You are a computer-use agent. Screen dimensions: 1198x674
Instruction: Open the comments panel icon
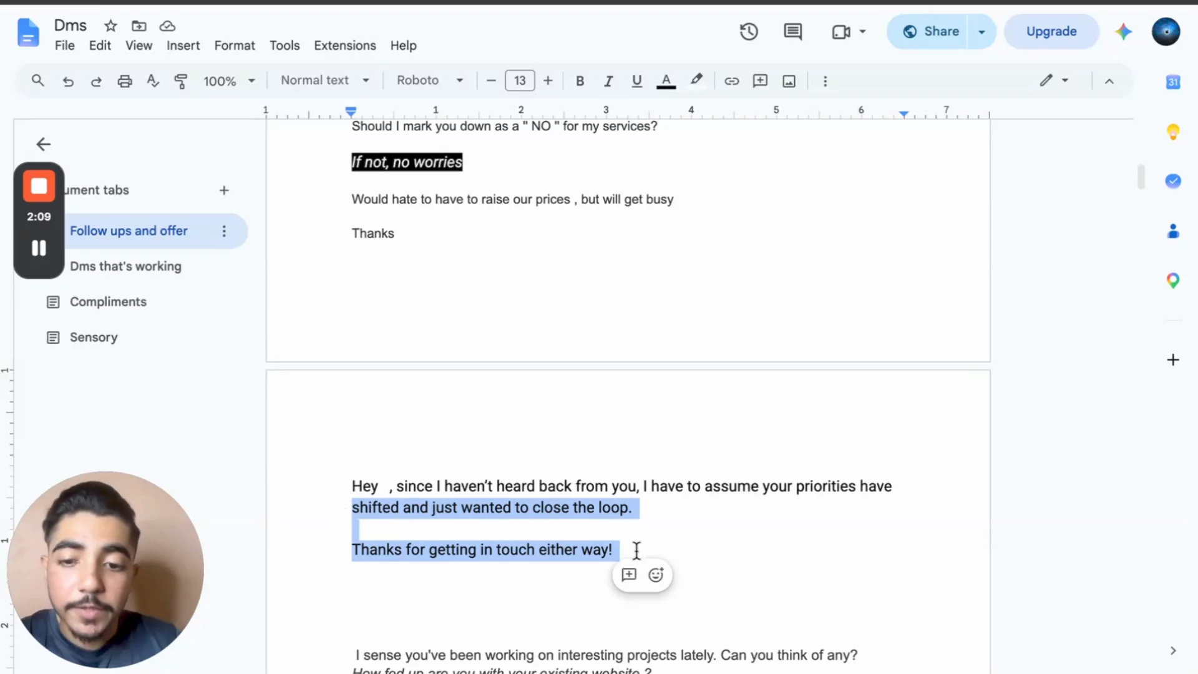click(x=793, y=31)
